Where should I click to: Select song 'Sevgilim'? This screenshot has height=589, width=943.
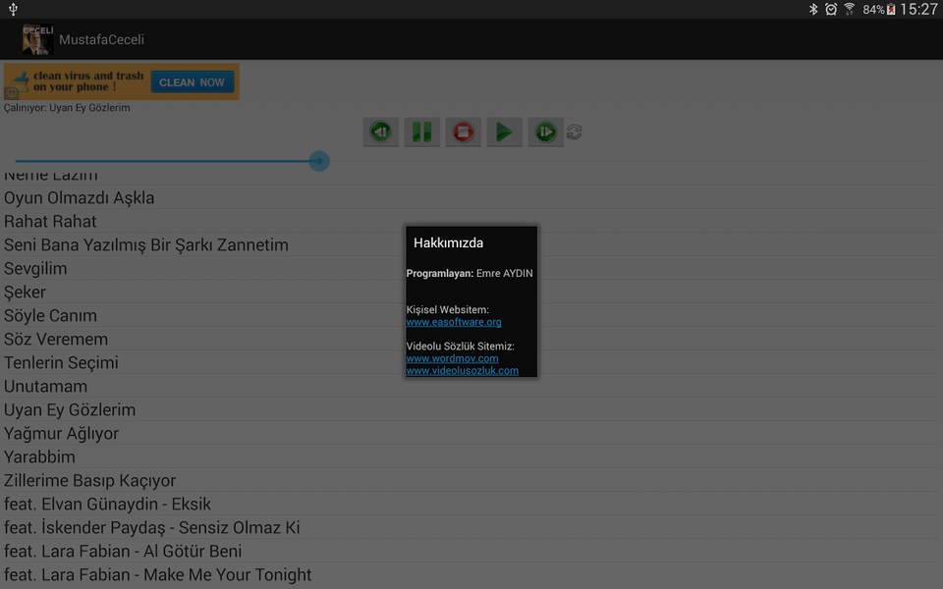[x=471, y=268]
